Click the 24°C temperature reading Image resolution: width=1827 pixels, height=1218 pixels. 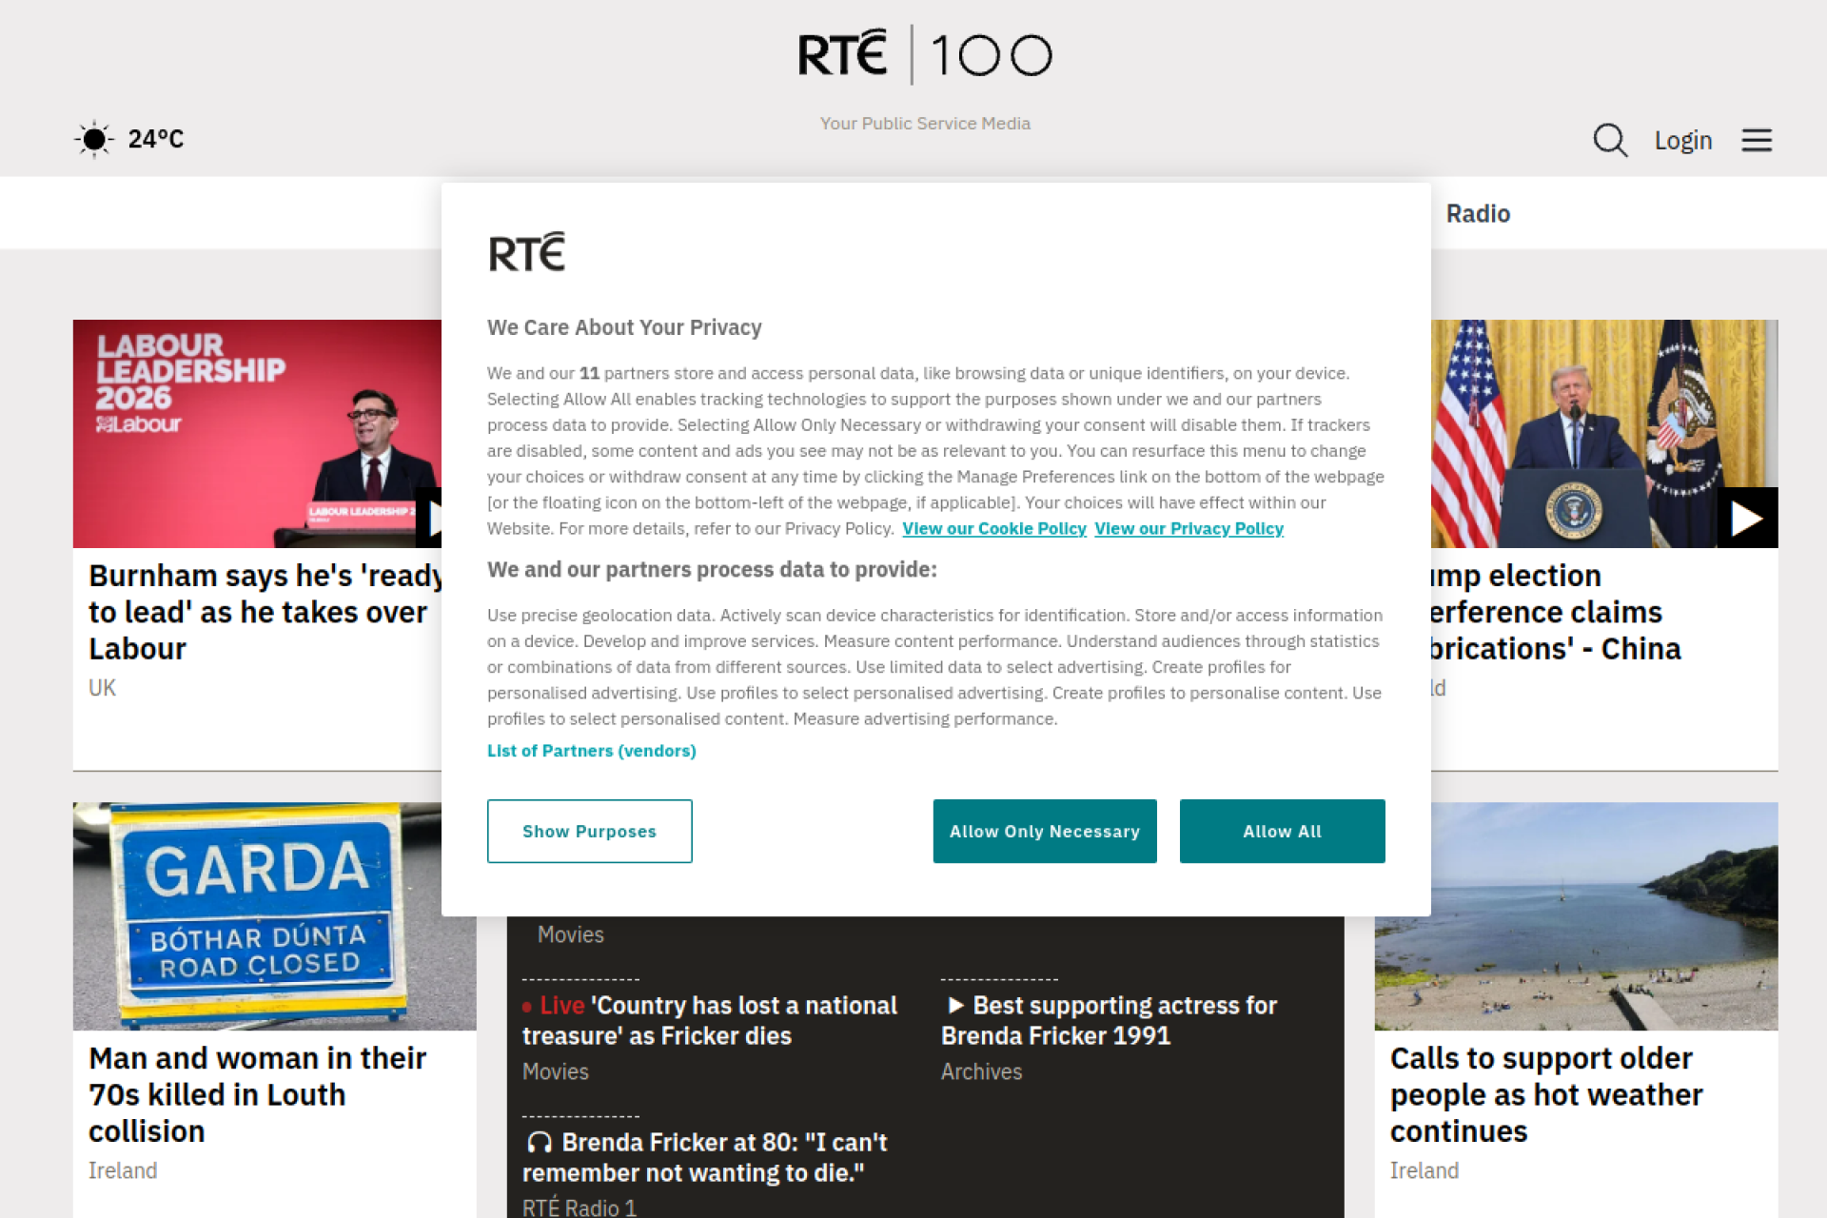point(156,139)
